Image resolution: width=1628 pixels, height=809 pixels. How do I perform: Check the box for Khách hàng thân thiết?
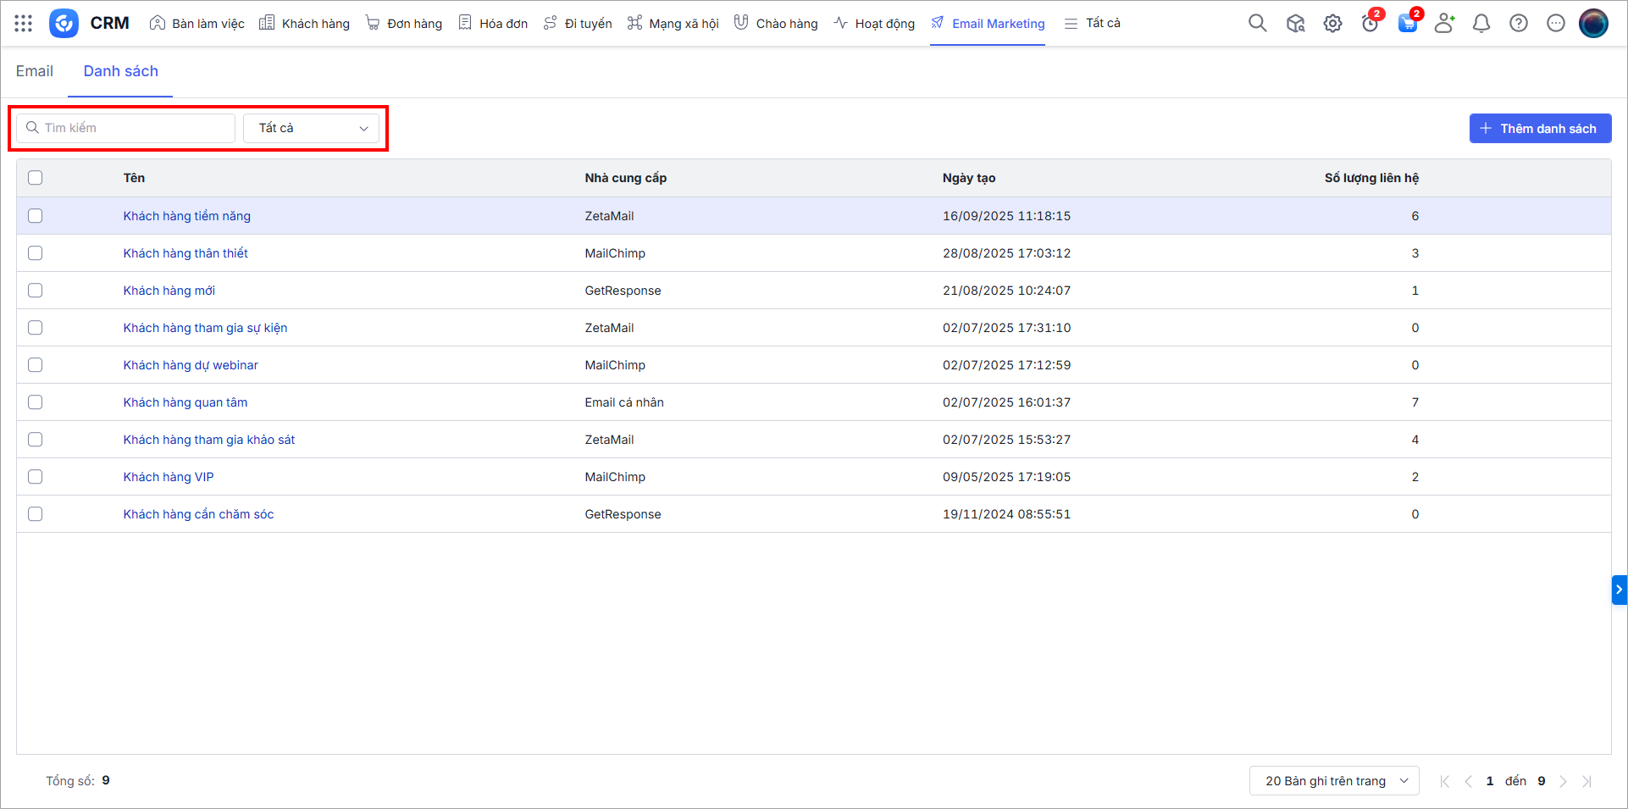point(35,253)
